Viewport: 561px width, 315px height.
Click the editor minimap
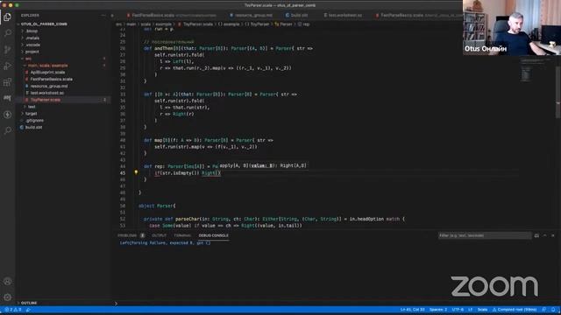(x=534, y=70)
